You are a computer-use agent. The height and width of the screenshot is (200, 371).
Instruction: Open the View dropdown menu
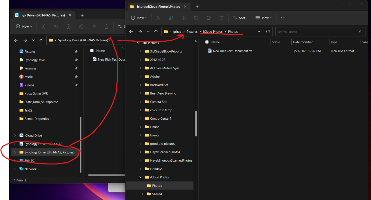264,18
